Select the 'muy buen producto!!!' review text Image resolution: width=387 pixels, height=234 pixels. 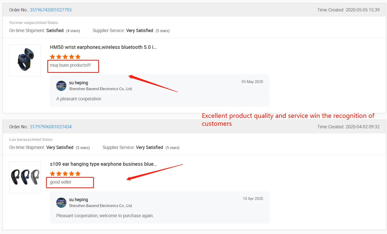pos(70,65)
